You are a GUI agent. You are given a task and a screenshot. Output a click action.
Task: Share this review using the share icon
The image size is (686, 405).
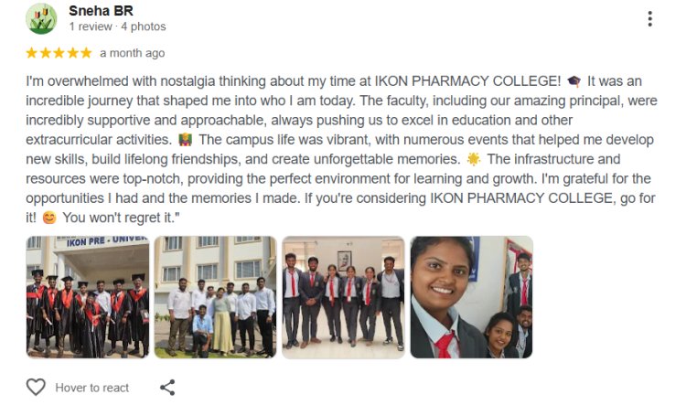point(167,387)
